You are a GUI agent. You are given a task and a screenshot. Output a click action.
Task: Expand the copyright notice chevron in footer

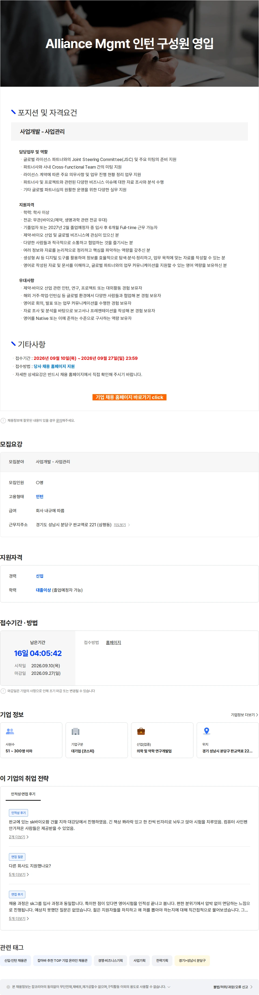click(169, 987)
